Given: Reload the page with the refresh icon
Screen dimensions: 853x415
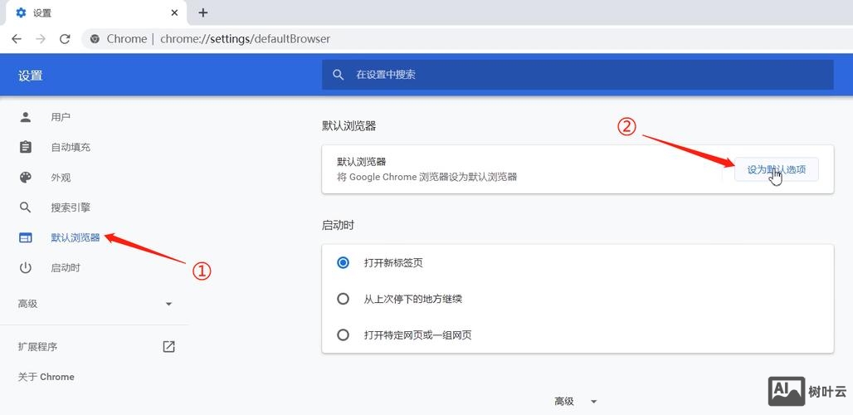Looking at the screenshot, I should [x=65, y=39].
